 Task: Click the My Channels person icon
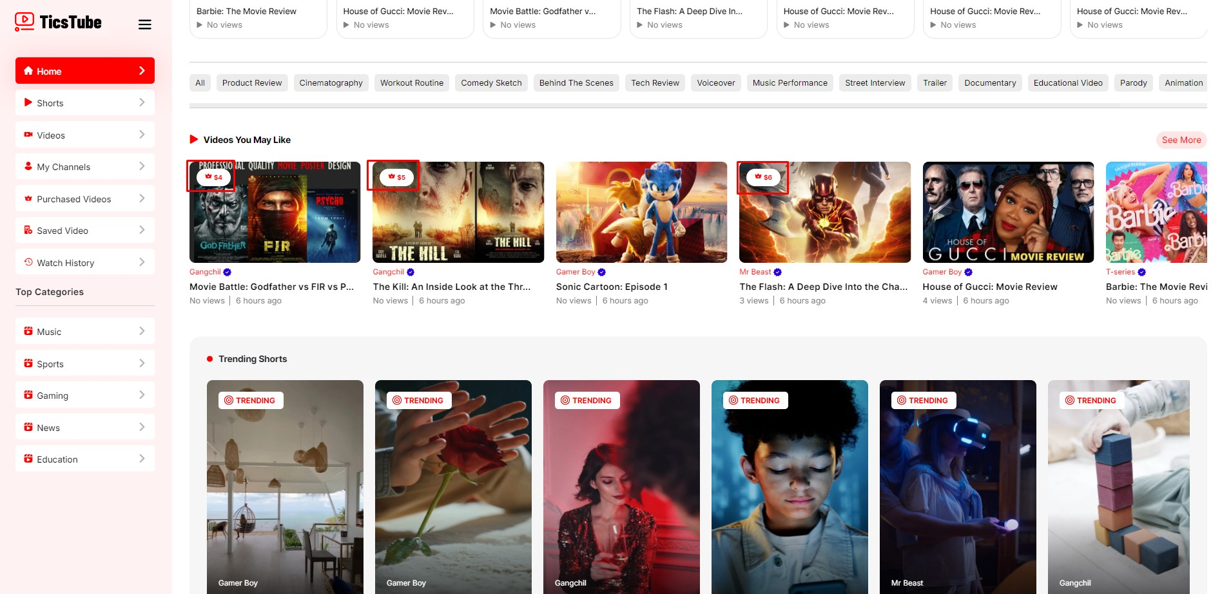pyautogui.click(x=28, y=166)
